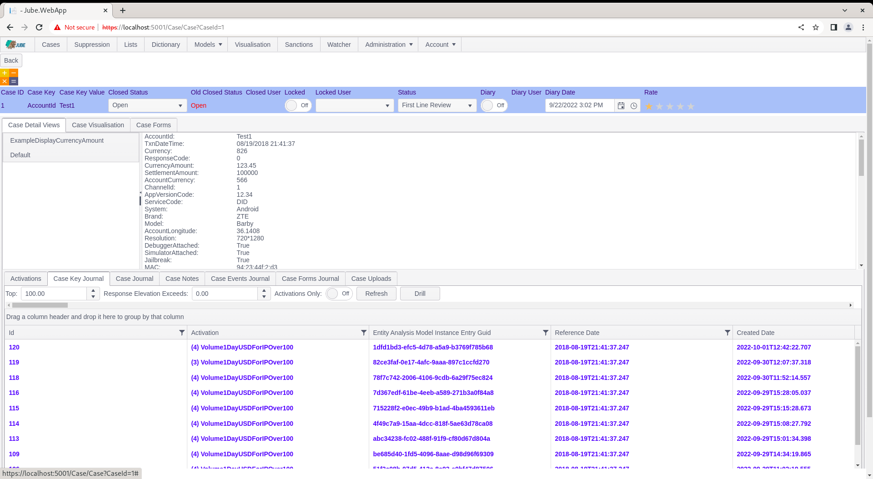Open the Activation column filter
The width and height of the screenshot is (873, 479).
click(x=364, y=333)
